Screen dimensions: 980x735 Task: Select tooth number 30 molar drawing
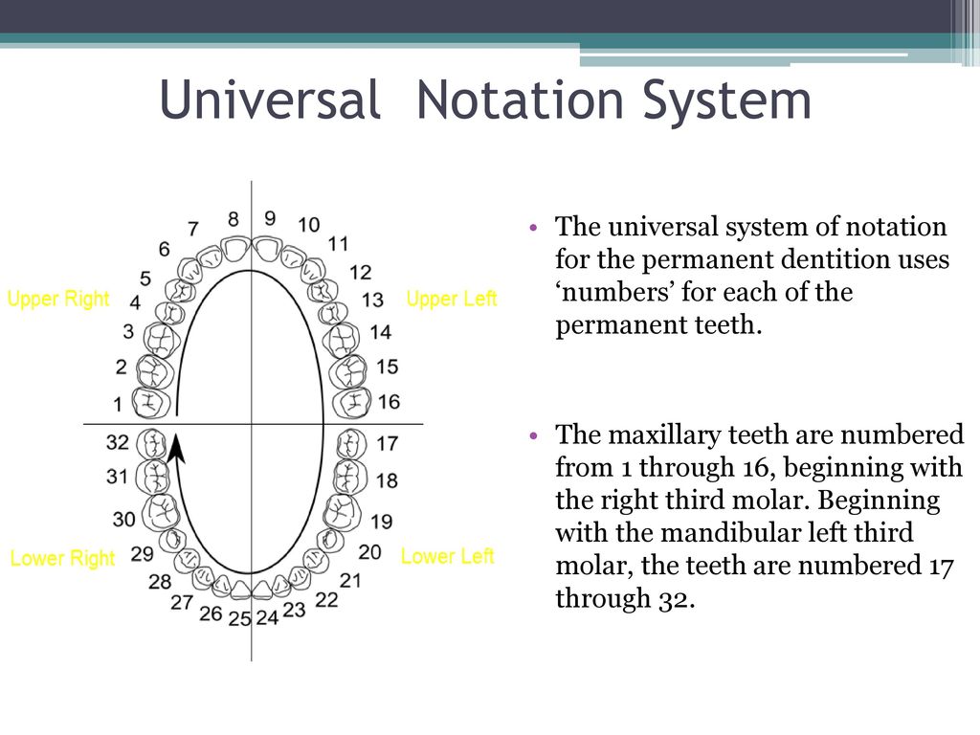[x=161, y=514]
